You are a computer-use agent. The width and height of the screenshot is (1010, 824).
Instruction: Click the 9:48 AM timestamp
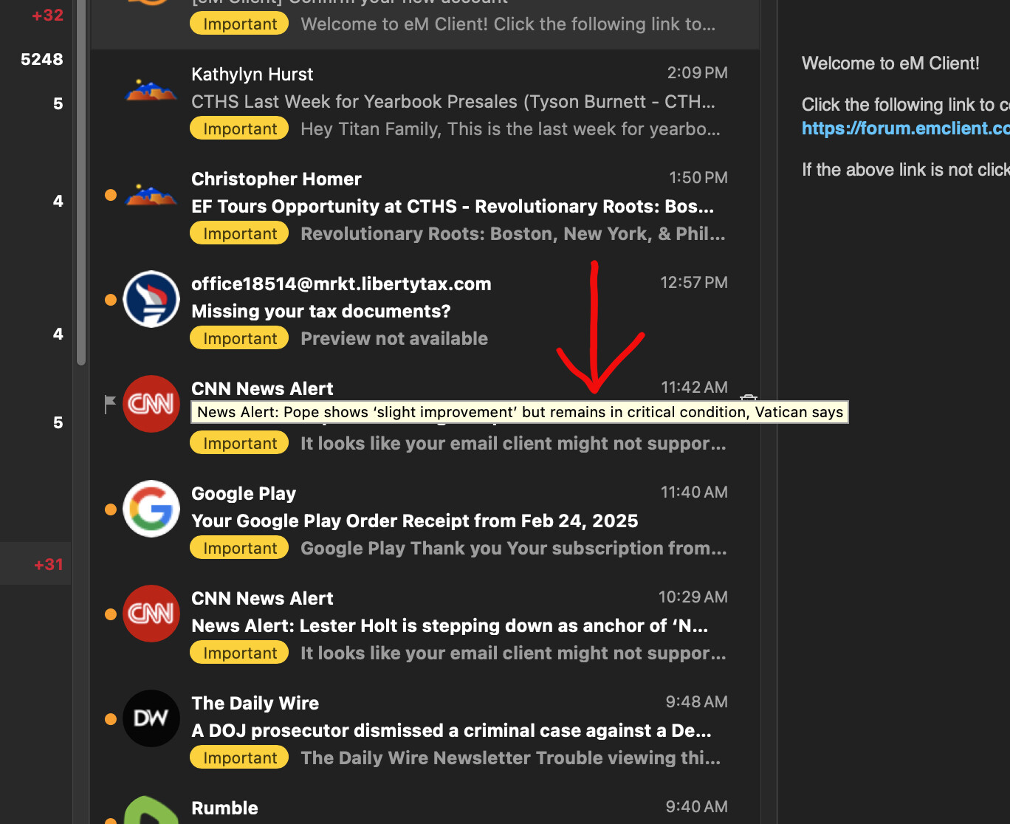click(x=697, y=702)
